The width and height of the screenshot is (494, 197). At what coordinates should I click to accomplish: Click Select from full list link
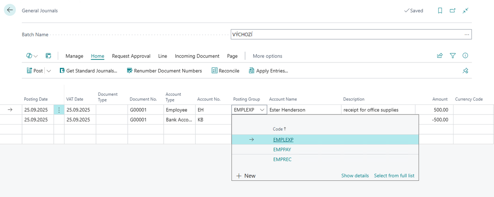pos(394,176)
